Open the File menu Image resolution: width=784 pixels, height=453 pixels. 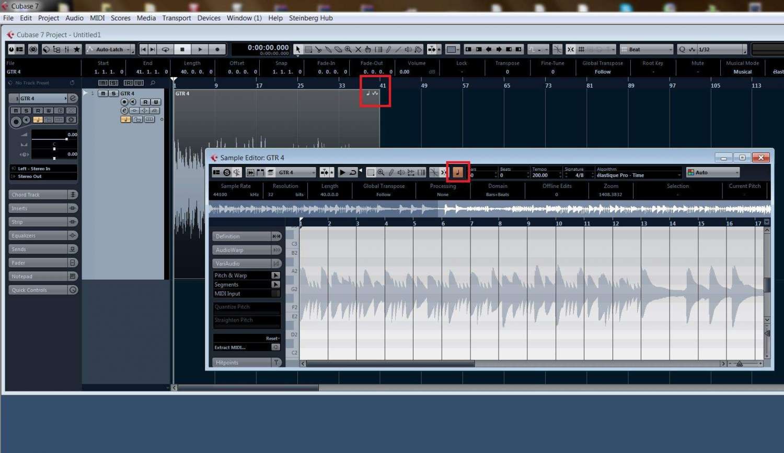pyautogui.click(x=8, y=18)
